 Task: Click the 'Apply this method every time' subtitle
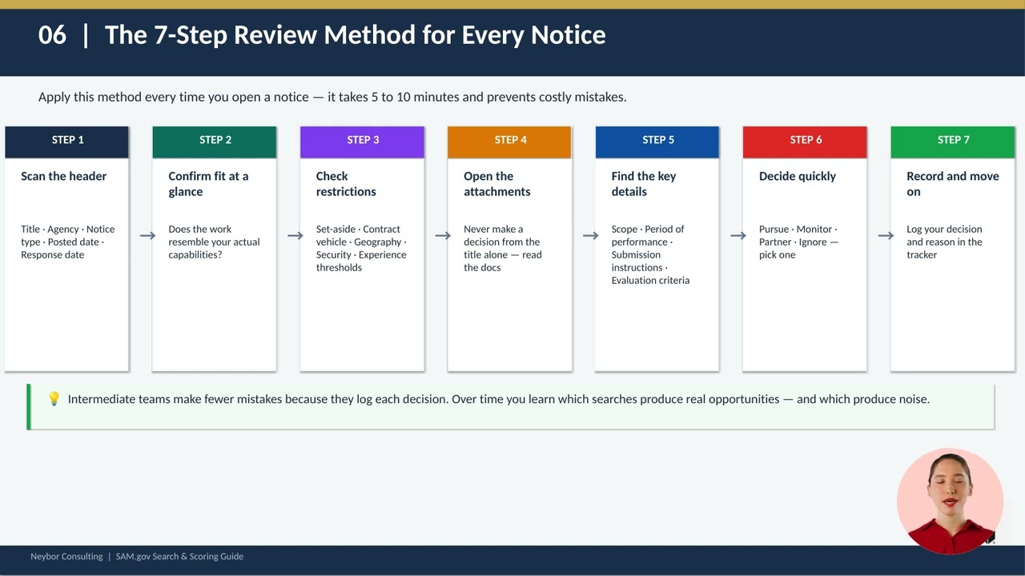332,97
